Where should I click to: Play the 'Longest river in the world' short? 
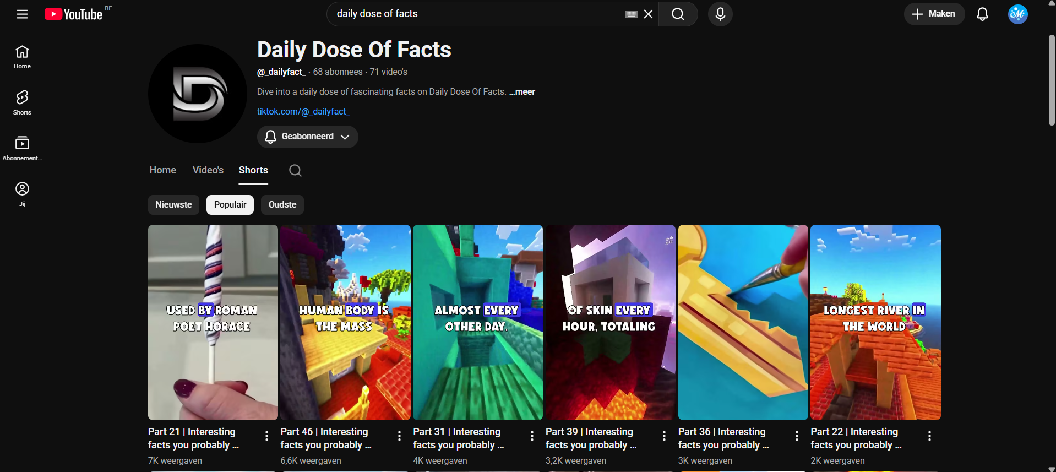[875, 323]
